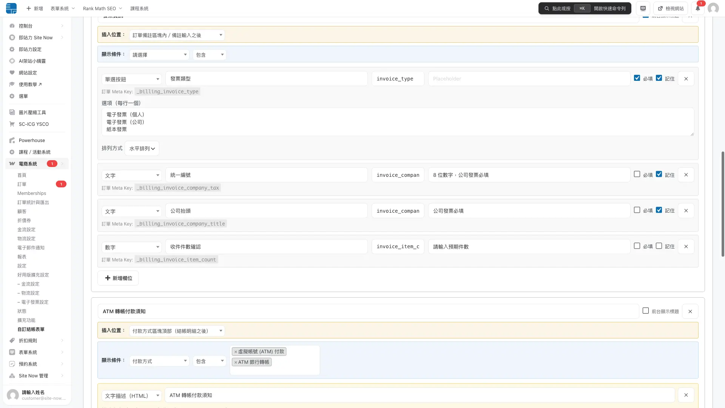The width and height of the screenshot is (725, 408).
Task: Remove the 統一編號 field row
Action: [686, 175]
